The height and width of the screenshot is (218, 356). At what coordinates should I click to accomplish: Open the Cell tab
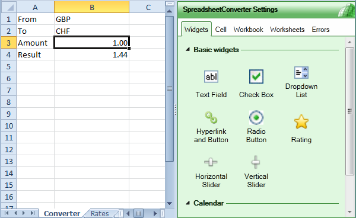221,30
